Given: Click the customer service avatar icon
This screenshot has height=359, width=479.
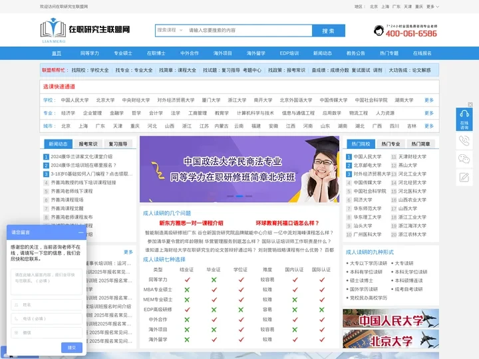Looking at the screenshot, I should [379, 31].
